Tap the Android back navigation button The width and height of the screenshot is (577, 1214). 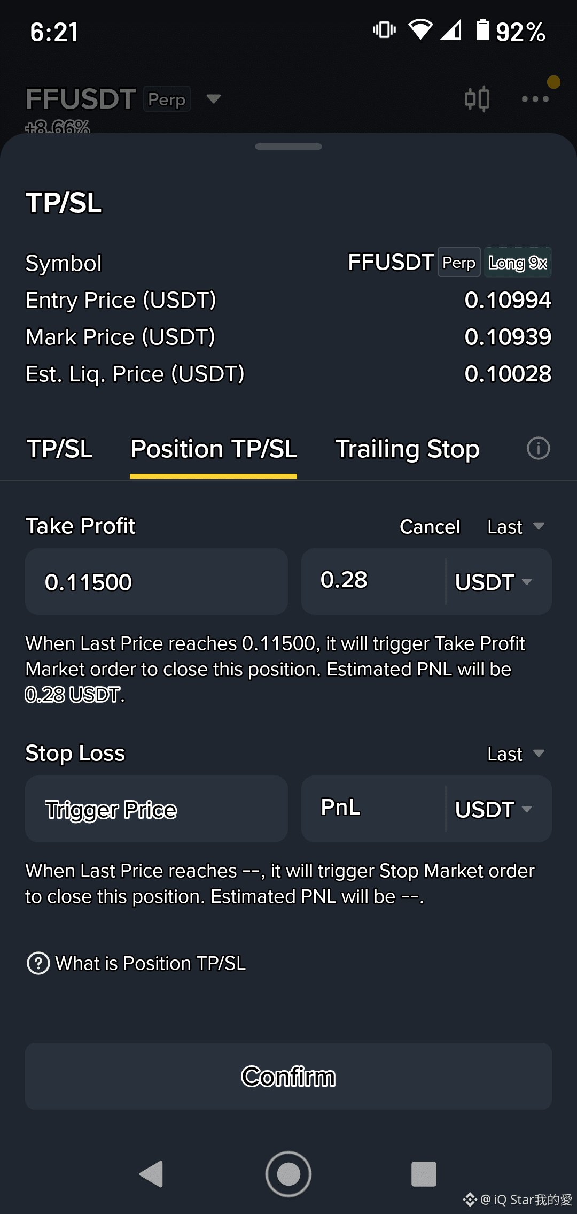(151, 1174)
